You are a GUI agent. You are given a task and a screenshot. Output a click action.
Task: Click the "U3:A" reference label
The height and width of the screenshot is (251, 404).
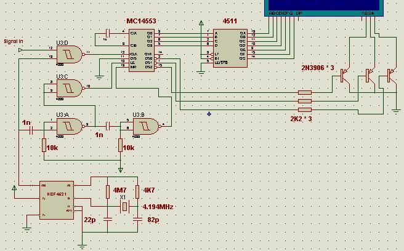click(x=63, y=115)
